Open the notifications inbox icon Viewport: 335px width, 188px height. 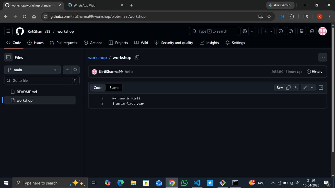(x=312, y=31)
